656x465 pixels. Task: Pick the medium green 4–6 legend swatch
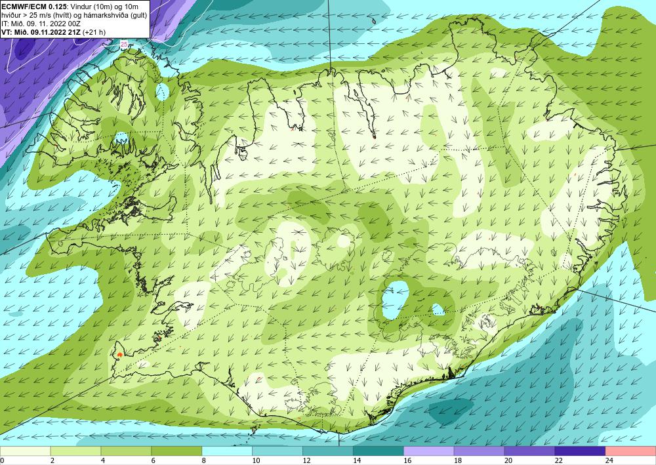click(x=126, y=451)
